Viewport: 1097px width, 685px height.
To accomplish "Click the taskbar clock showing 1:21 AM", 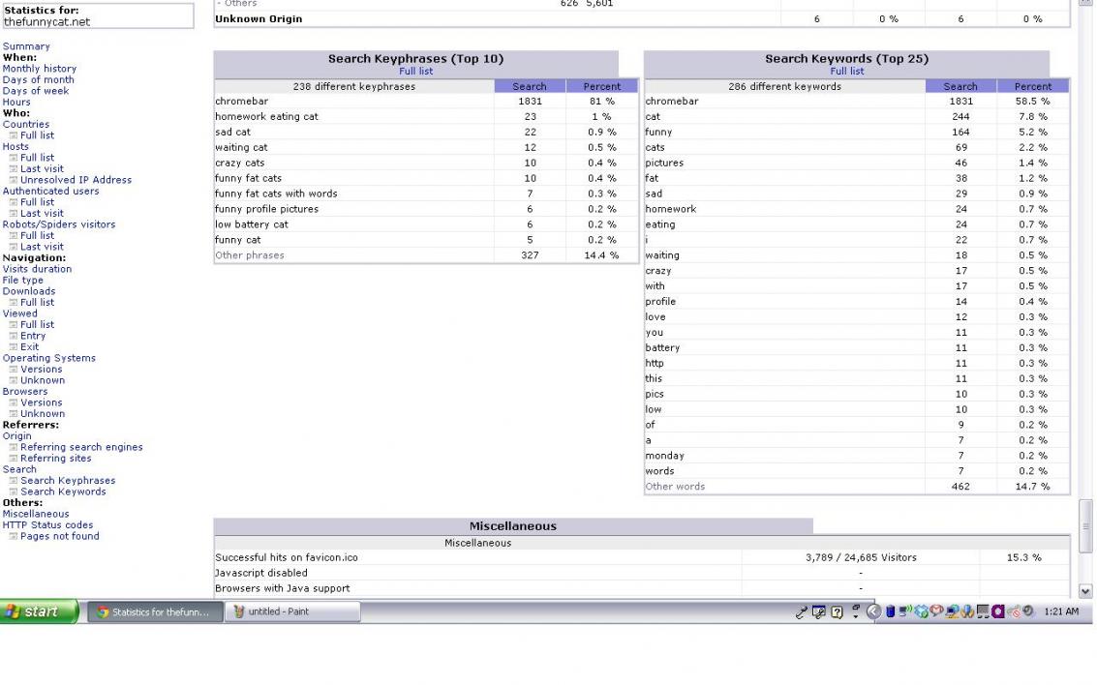I will [1060, 611].
